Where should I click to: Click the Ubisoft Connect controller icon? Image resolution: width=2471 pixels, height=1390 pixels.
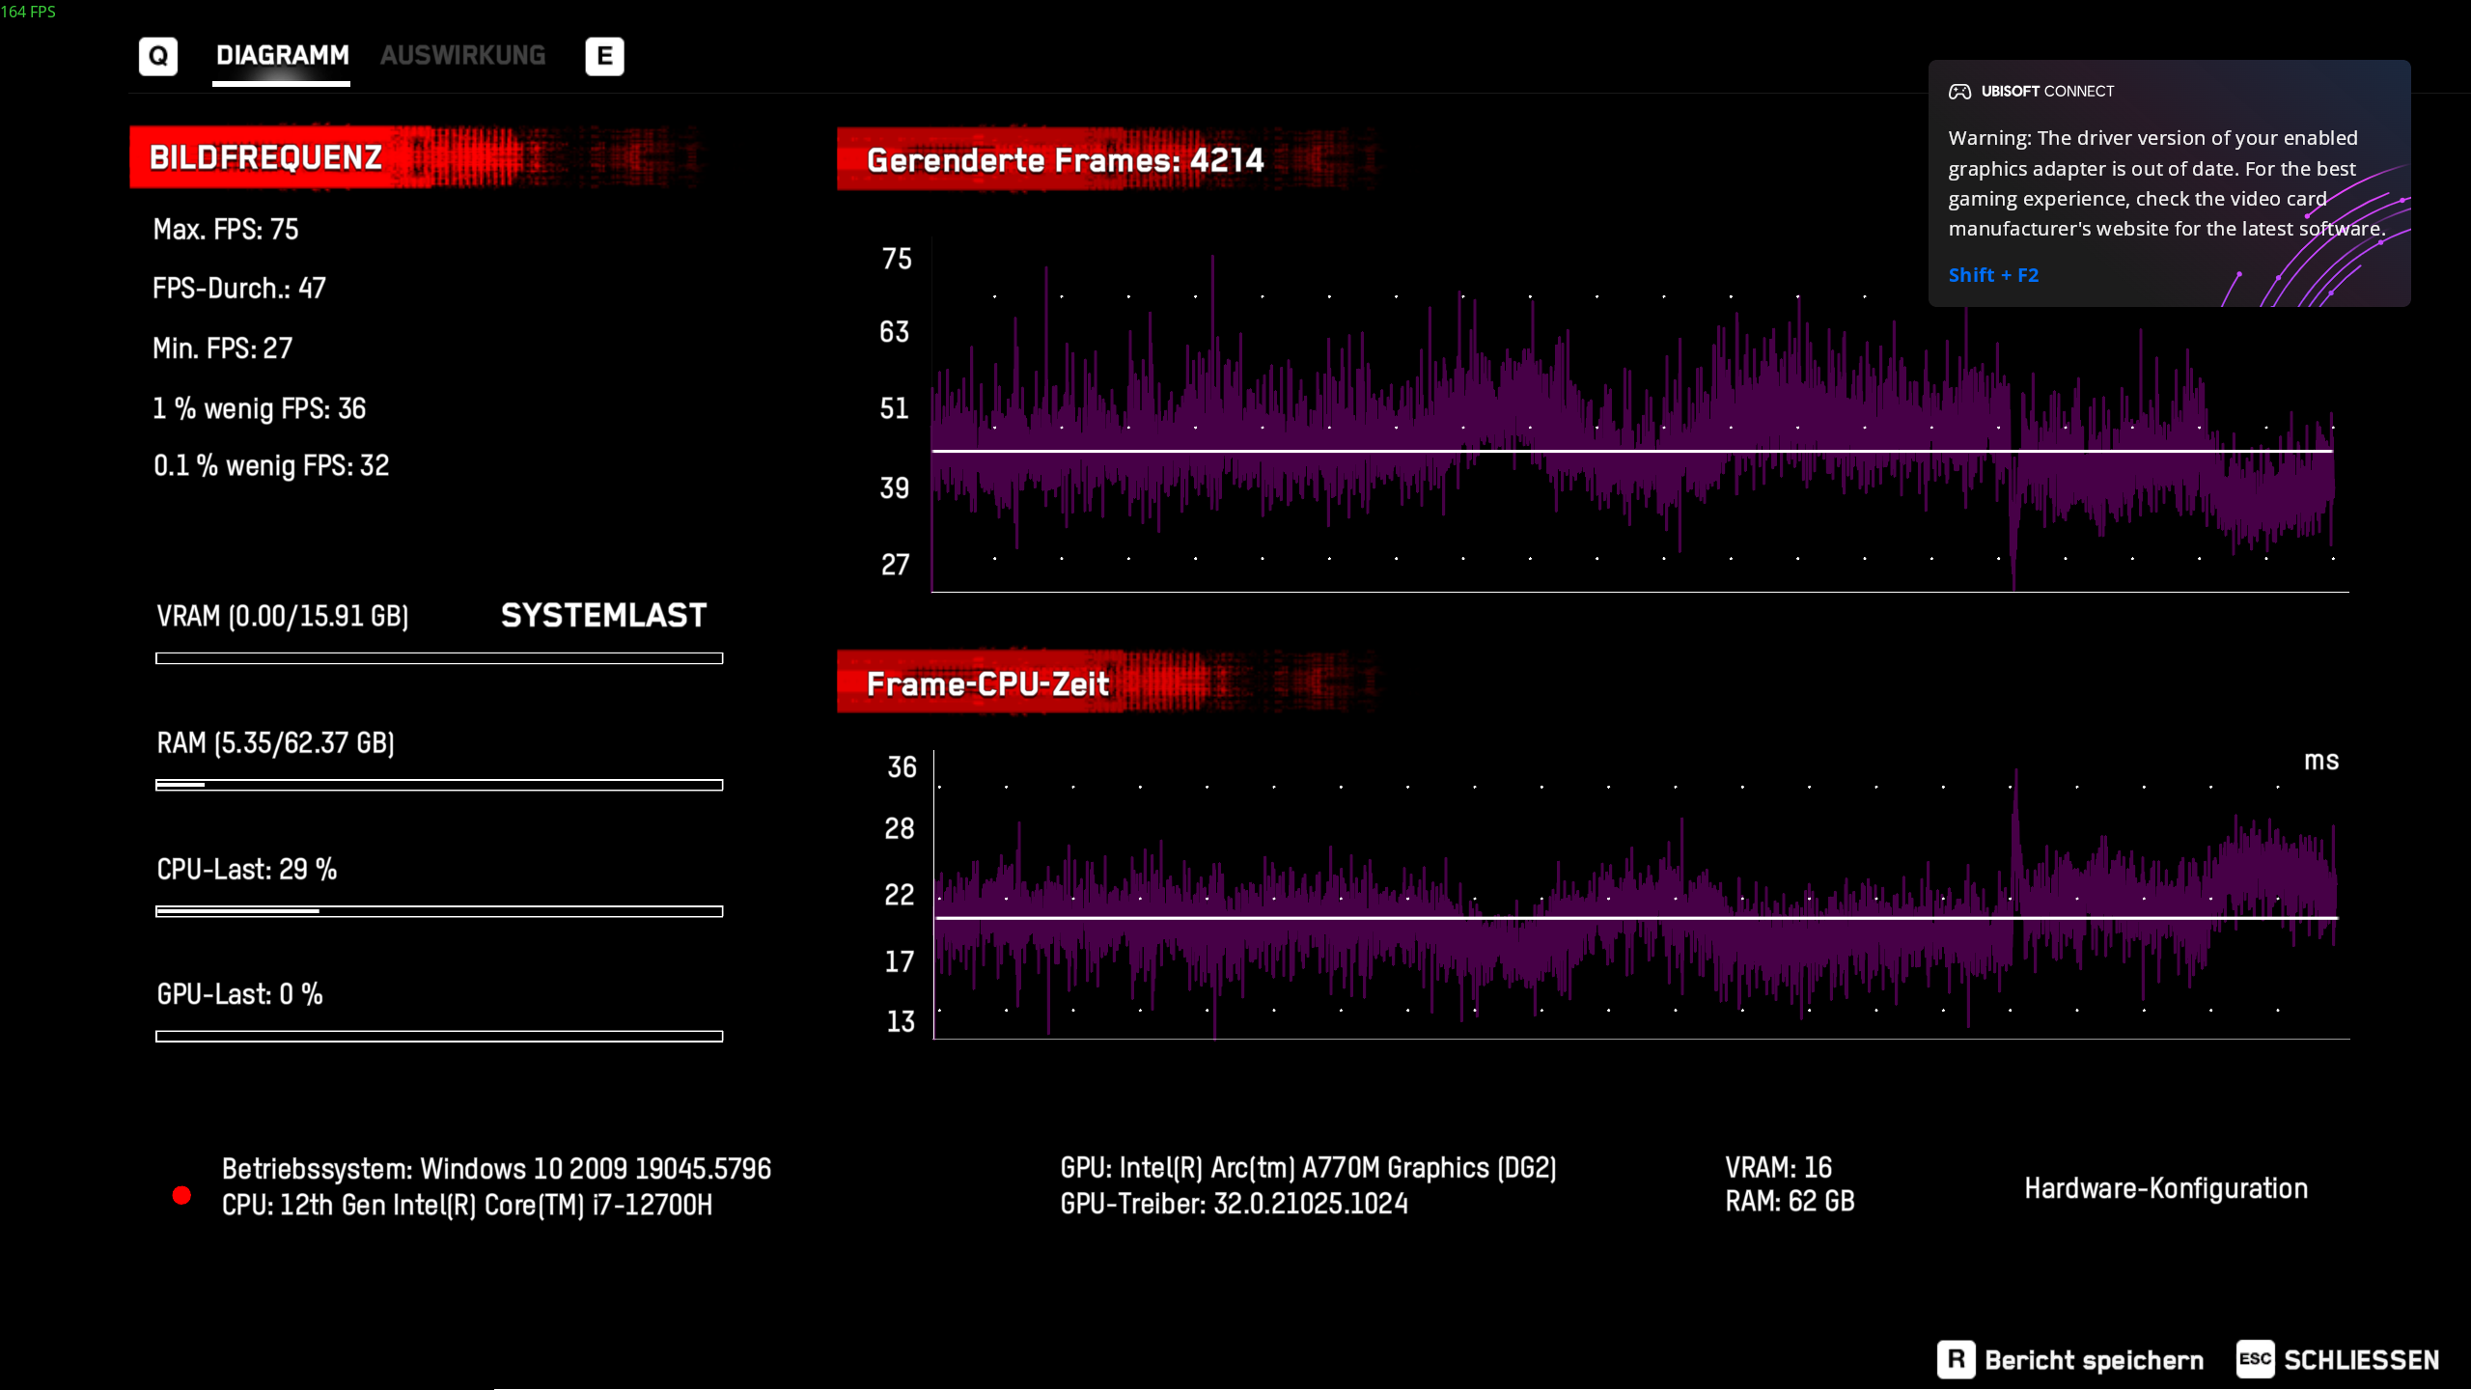[x=1959, y=92]
